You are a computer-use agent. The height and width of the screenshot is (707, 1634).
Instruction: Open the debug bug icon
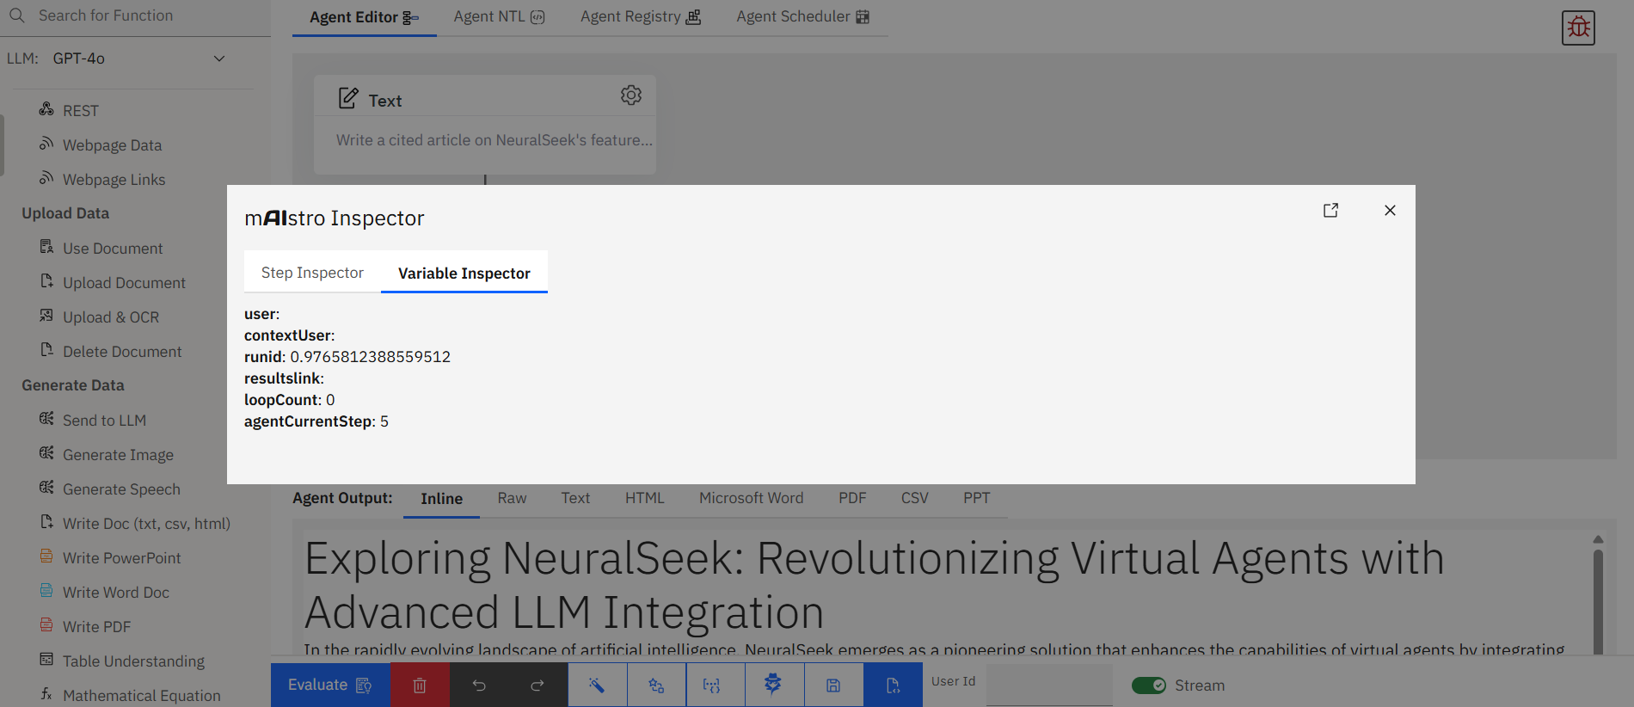coord(1578,28)
